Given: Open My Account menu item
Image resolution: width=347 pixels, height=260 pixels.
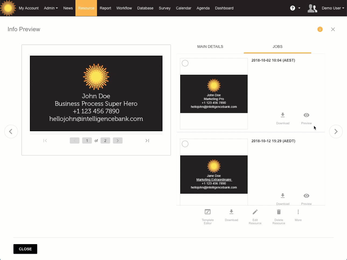Looking at the screenshot, I should (x=29, y=8).
